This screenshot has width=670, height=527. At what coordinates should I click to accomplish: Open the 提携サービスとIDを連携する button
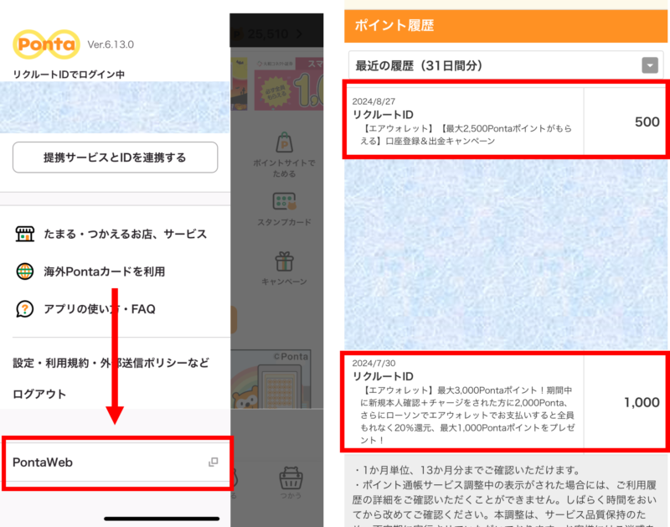(x=115, y=158)
